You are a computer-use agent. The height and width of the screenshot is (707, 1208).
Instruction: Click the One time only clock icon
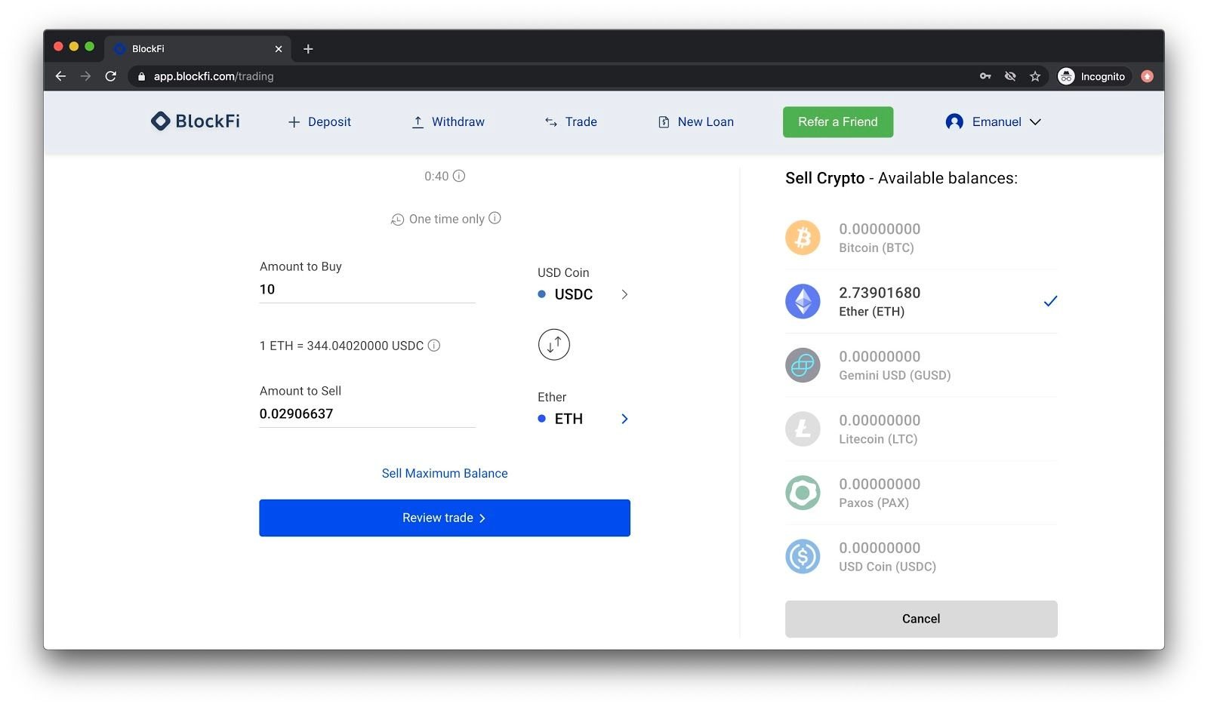coord(397,220)
